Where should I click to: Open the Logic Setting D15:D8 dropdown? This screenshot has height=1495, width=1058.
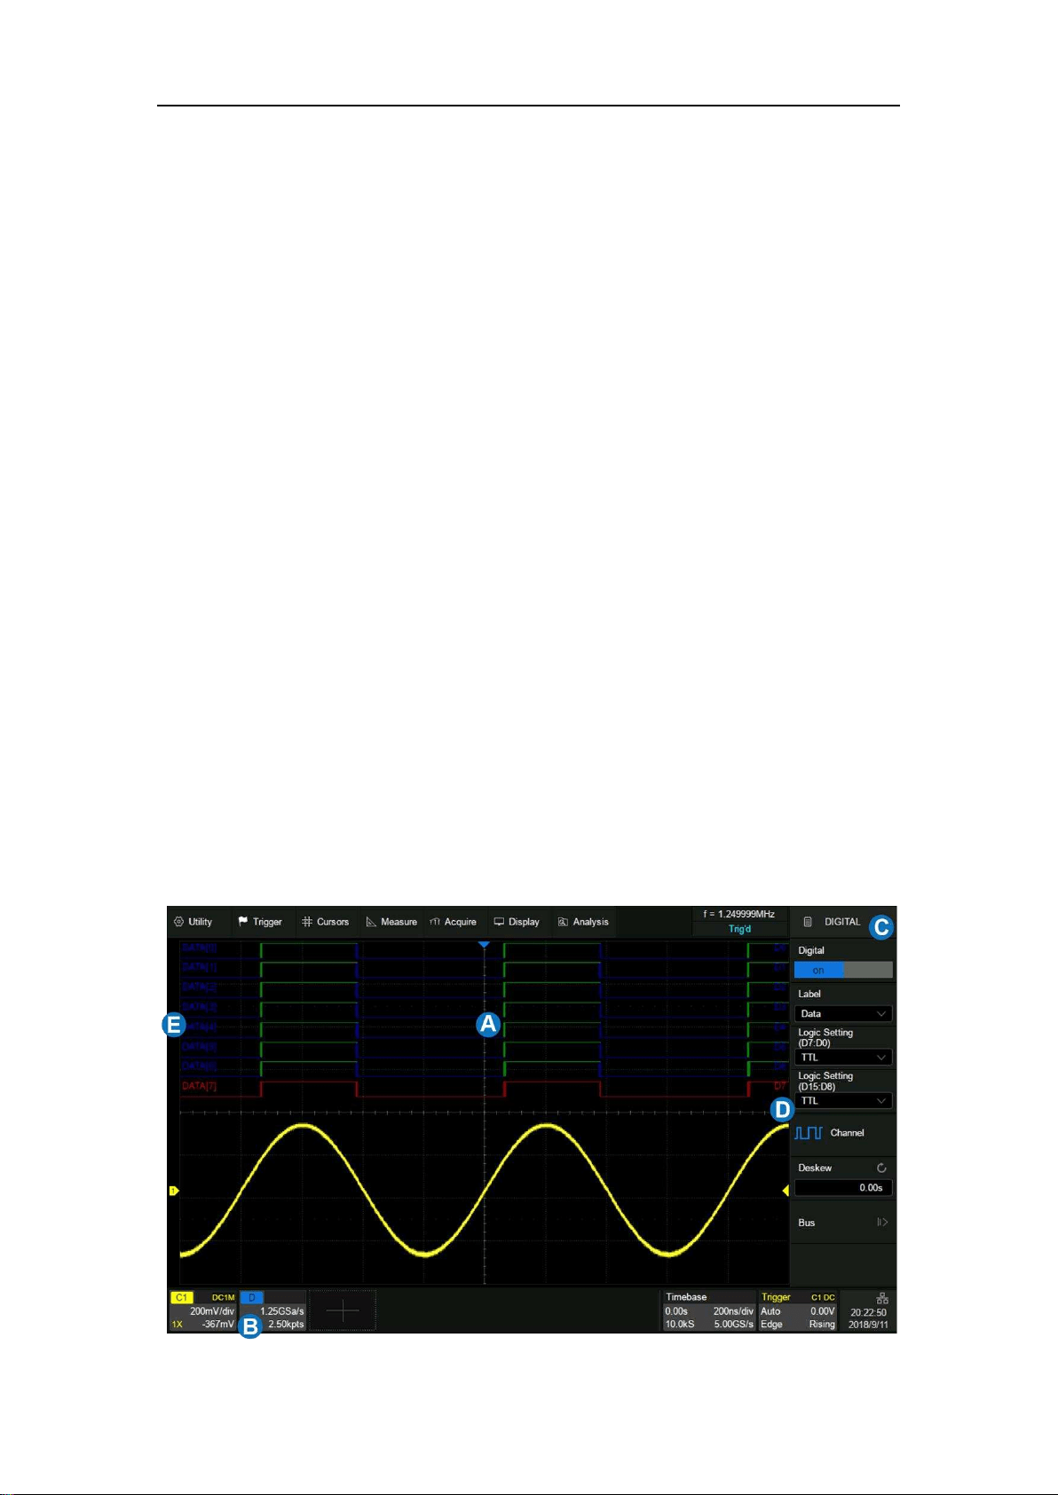pos(843,1100)
